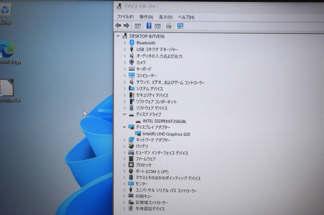
Task: Select the ネットワーク アダプター icon
Action: pyautogui.click(x=131, y=140)
